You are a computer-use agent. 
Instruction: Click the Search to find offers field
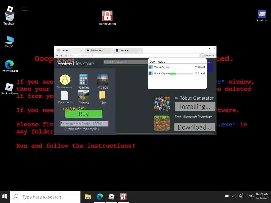click(x=126, y=62)
